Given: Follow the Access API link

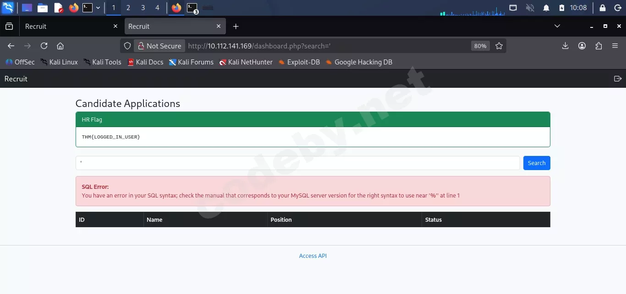Looking at the screenshot, I should (x=313, y=256).
